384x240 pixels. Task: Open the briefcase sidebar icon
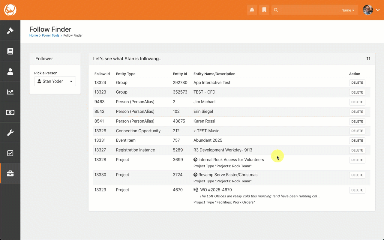[10, 173]
